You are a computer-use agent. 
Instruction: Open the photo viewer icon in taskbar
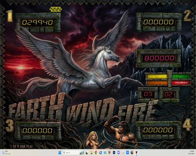click(105, 152)
